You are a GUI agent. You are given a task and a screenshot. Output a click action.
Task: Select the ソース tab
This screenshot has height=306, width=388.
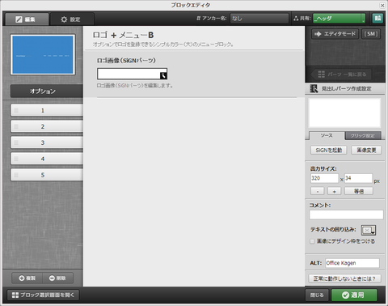pos(327,136)
